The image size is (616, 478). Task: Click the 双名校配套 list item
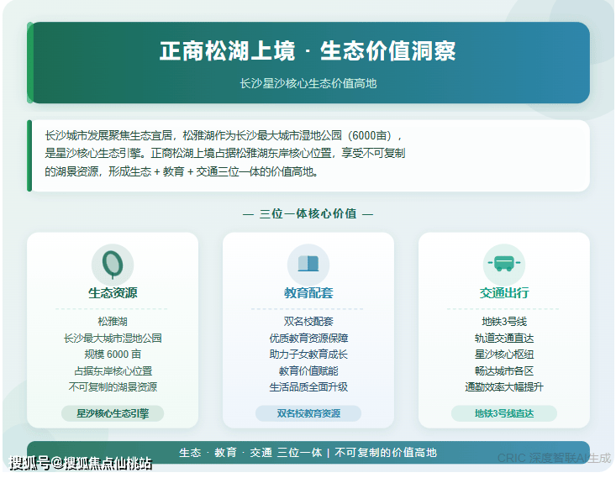click(x=308, y=322)
